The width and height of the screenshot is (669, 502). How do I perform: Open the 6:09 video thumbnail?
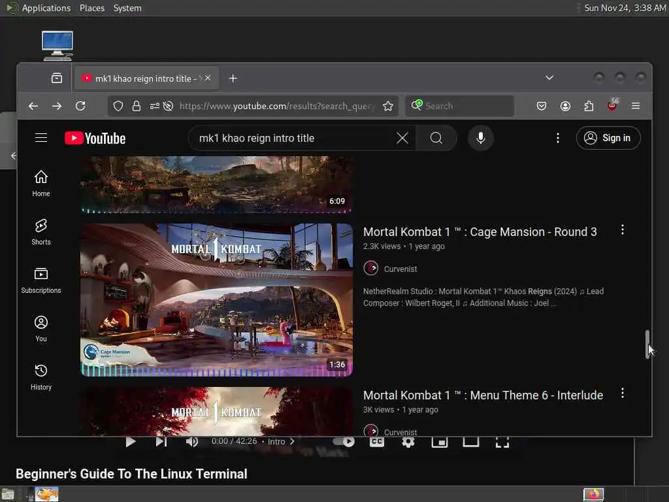216,184
